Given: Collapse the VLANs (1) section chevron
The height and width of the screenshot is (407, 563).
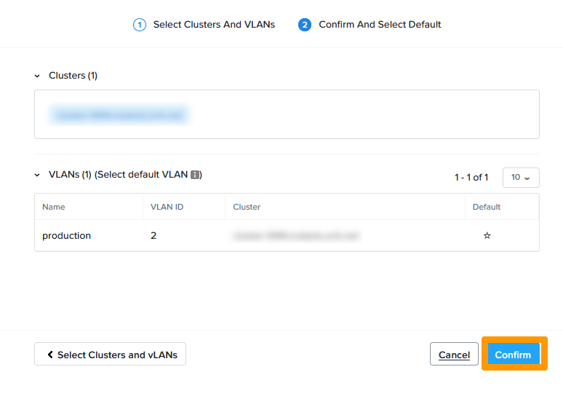Looking at the screenshot, I should click(38, 175).
